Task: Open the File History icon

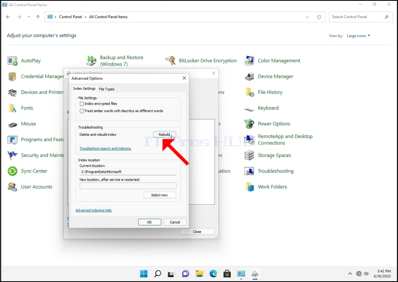Action: [249, 92]
